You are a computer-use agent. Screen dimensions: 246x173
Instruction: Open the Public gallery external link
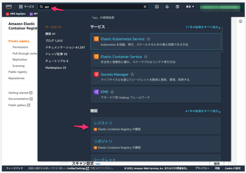[x=19, y=105]
